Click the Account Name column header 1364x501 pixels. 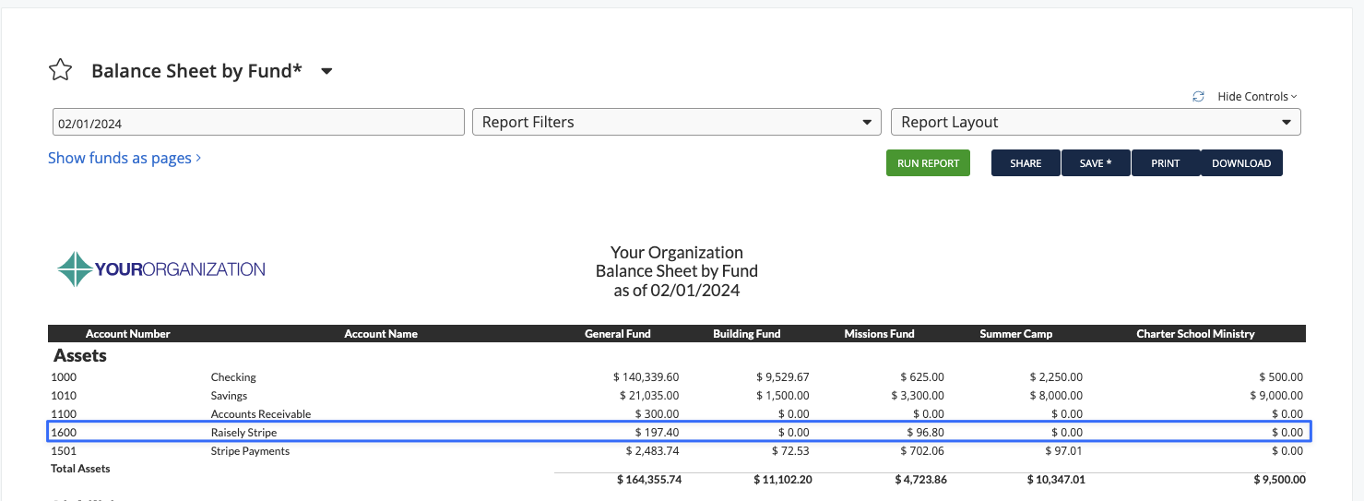pyautogui.click(x=381, y=334)
